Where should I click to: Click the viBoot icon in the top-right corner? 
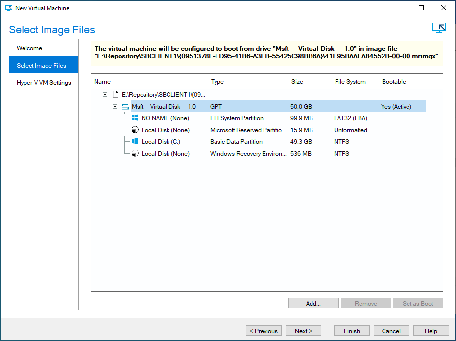(439, 28)
